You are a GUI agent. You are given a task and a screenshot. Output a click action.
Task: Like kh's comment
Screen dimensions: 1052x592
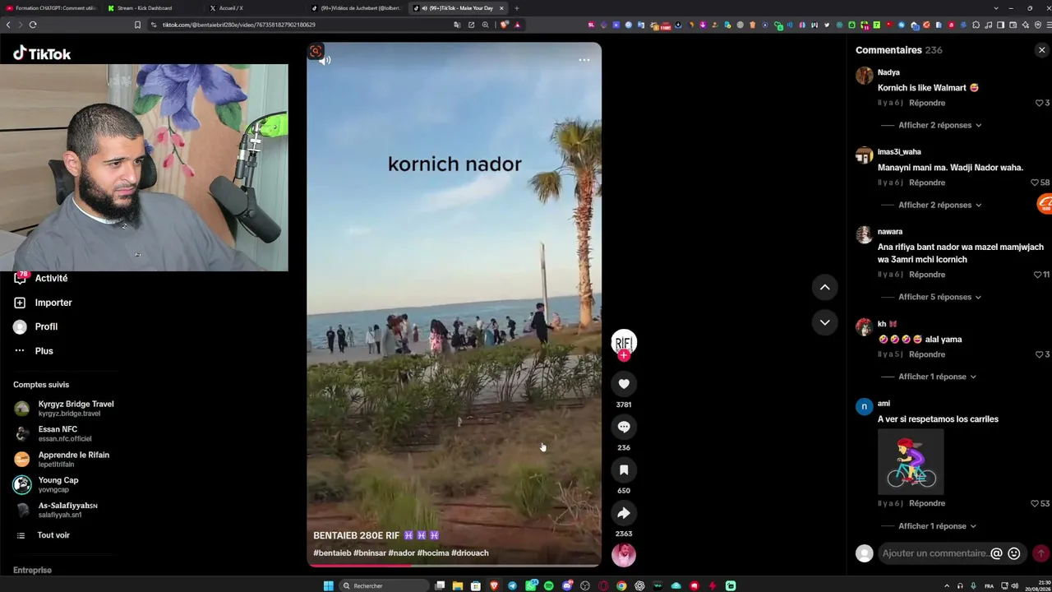tap(1039, 354)
